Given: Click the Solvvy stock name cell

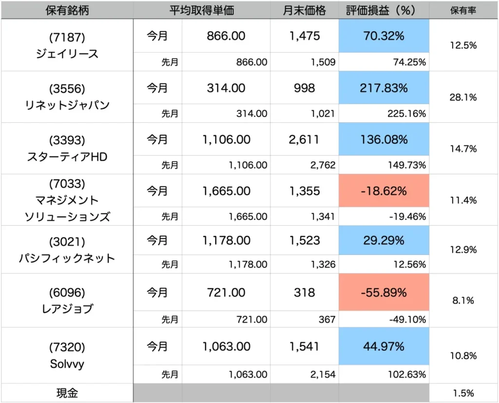Looking at the screenshot, I should click(x=67, y=355).
